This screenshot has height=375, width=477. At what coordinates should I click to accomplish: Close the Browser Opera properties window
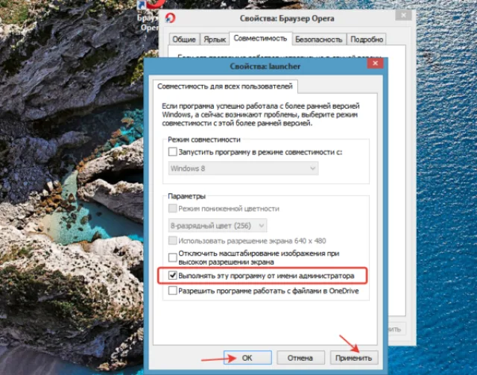tap(404, 15)
